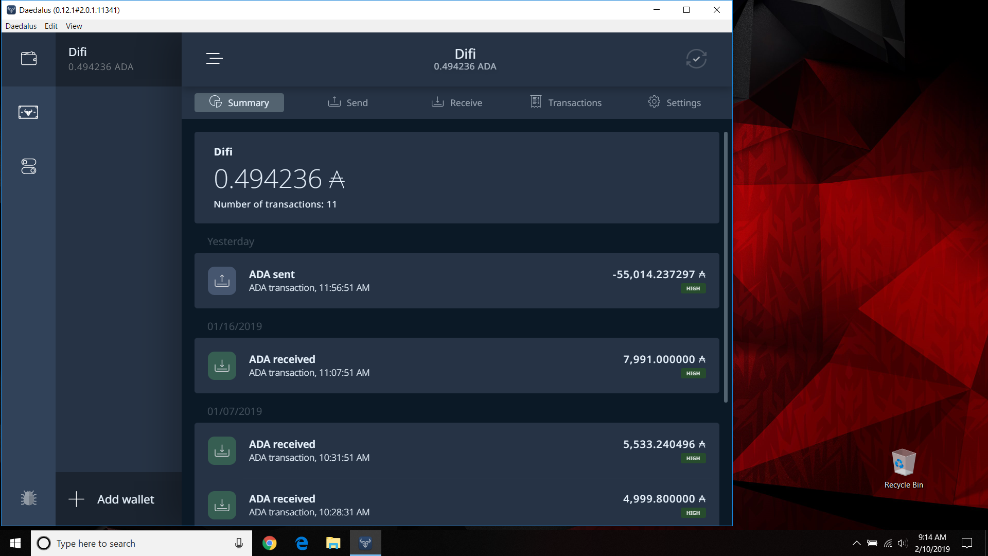The width and height of the screenshot is (988, 556).
Task: Click the 7,991 ADA received icon
Action: [x=222, y=366]
